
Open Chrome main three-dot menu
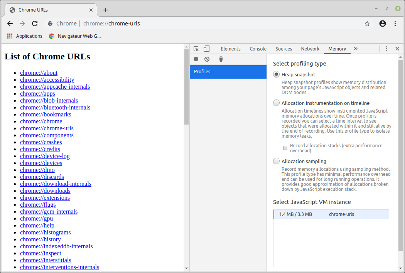395,24
